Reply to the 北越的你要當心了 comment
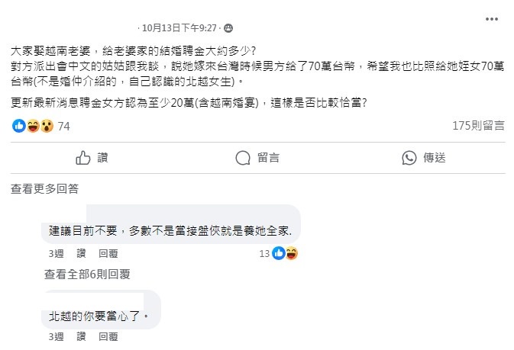This screenshot has height=350, width=514. (108, 336)
